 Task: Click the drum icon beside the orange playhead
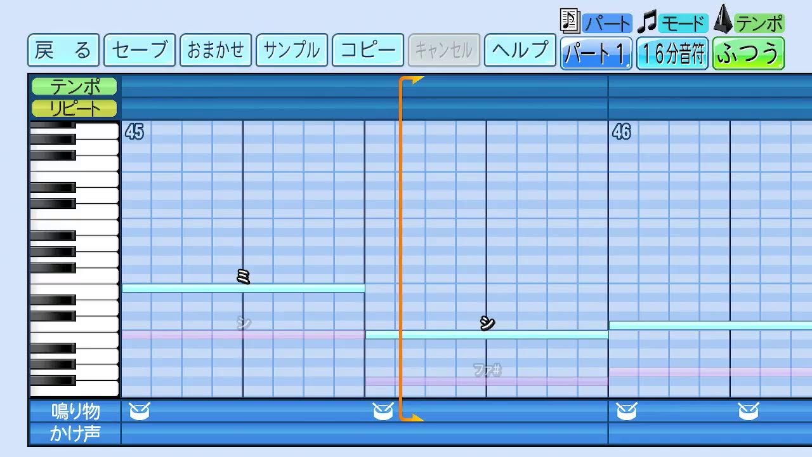click(x=383, y=411)
